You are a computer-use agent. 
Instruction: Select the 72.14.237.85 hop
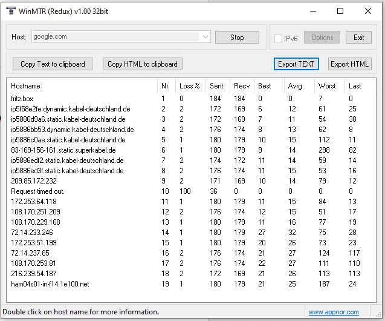point(30,253)
